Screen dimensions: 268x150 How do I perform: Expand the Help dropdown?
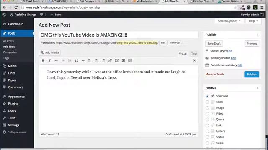tap(253, 21)
